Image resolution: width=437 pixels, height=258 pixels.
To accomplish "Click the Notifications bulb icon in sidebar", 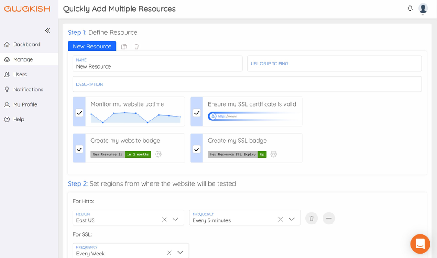I will 7,89.
